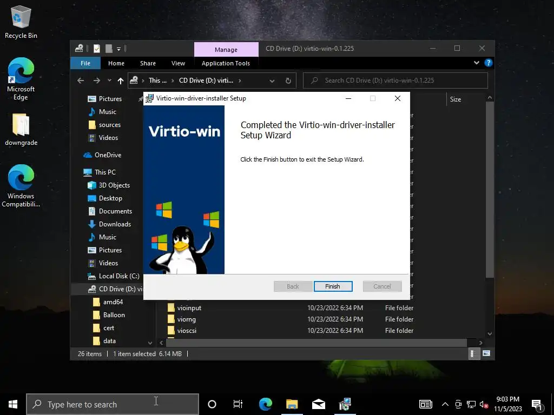Open News and interests taskbar icon

(426, 404)
